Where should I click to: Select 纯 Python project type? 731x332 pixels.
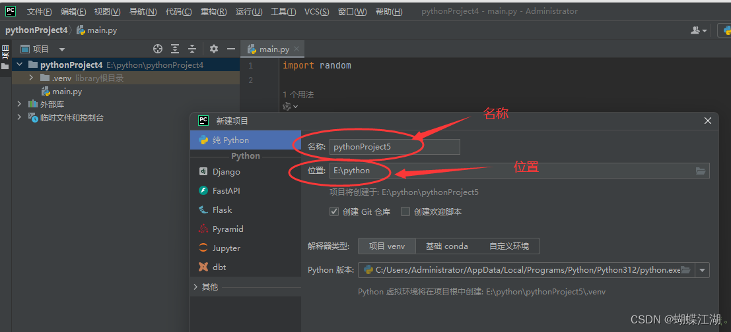245,140
